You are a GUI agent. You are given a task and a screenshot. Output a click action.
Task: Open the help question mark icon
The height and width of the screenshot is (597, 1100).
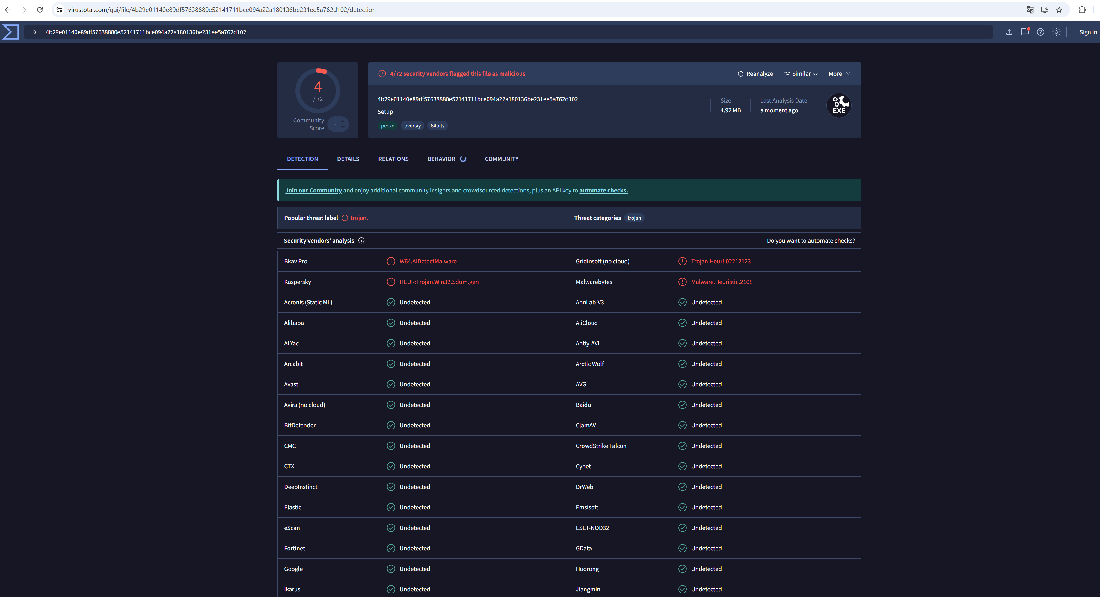pyautogui.click(x=1041, y=32)
